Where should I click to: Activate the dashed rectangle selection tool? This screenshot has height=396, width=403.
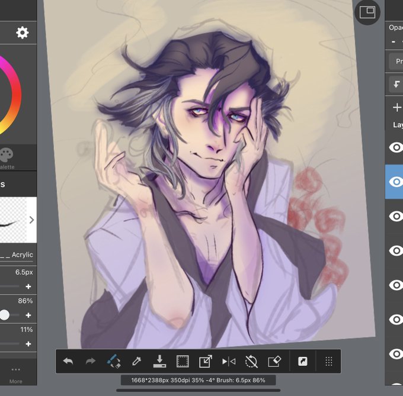coord(183,361)
